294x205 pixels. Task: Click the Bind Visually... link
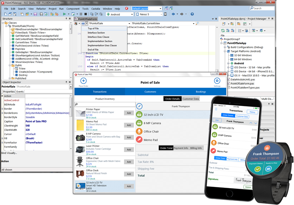(x=9, y=153)
